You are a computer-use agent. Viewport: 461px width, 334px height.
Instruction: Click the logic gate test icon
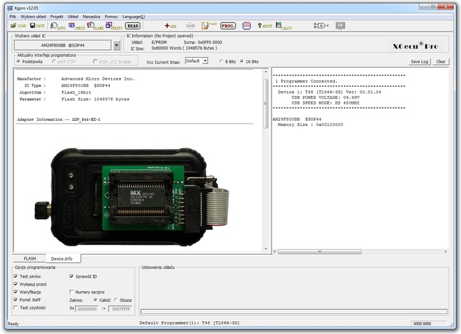321,26
